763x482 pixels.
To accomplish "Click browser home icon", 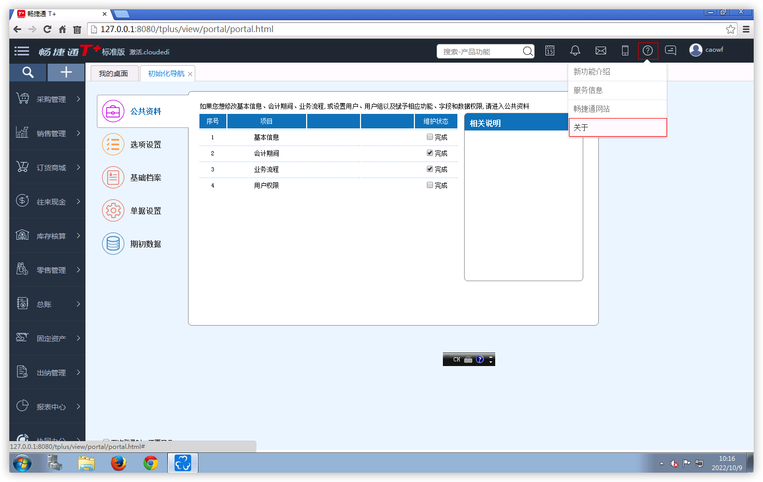I will 62,30.
